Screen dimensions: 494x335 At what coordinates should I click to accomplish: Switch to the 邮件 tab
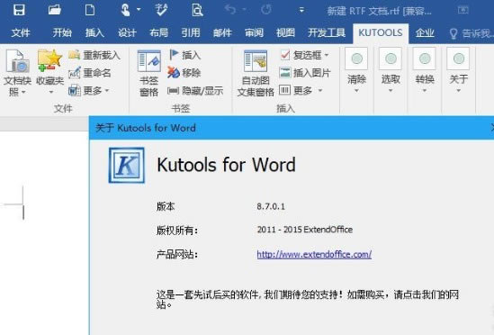222,32
